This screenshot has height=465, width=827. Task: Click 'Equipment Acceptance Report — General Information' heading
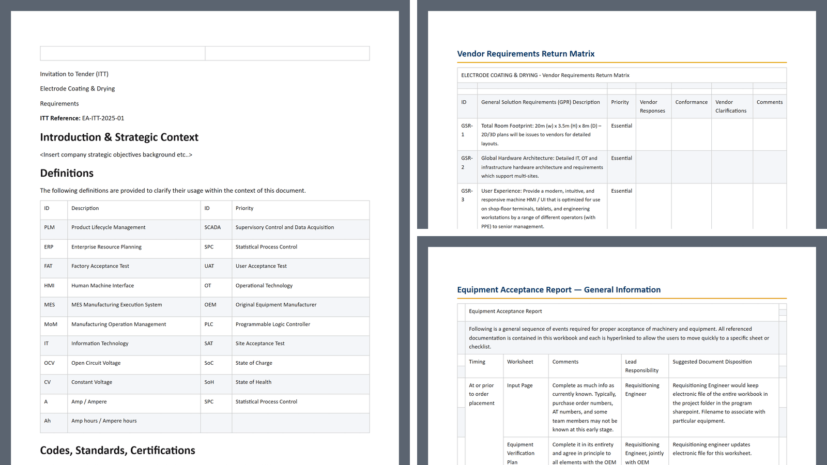coord(559,290)
